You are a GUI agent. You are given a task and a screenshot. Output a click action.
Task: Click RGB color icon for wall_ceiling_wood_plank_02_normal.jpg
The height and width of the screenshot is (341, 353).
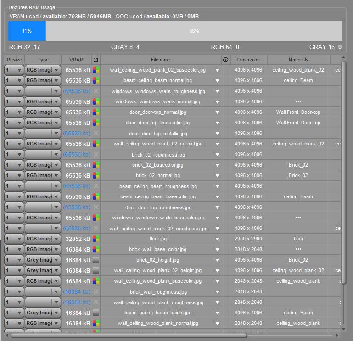(x=96, y=144)
